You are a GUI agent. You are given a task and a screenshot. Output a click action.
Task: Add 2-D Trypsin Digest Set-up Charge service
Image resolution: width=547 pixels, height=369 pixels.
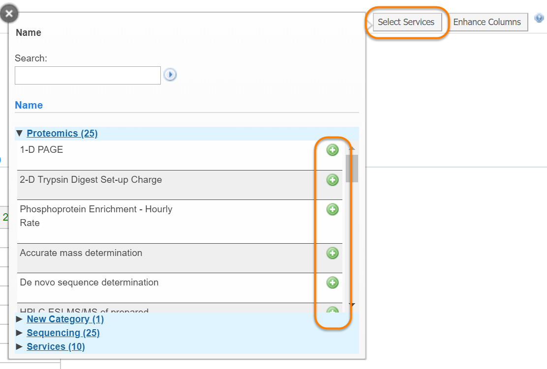tap(333, 180)
